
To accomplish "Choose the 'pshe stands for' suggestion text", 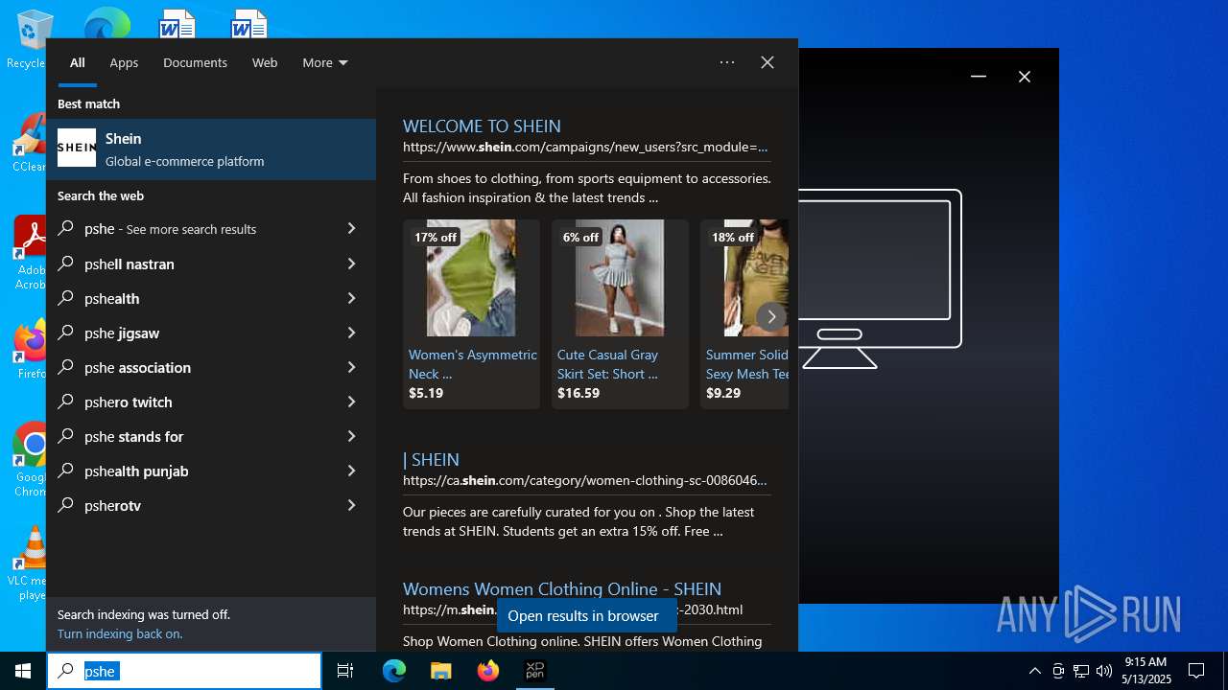I will coord(133,437).
